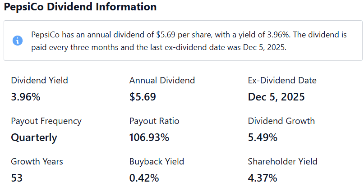Select the Growth Years label
This screenshot has height=187, width=364.
[37, 162]
